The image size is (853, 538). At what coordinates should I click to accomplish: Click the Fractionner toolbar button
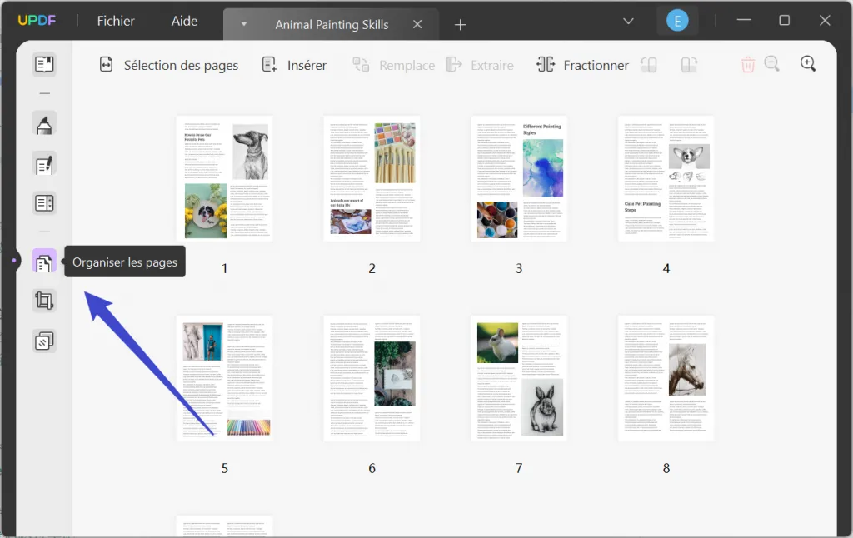[x=582, y=64]
